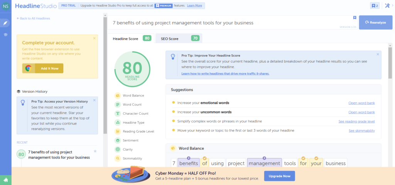Click the 80 badge on Headline Score tab
This screenshot has height=185, width=395.
pyautogui.click(x=147, y=38)
